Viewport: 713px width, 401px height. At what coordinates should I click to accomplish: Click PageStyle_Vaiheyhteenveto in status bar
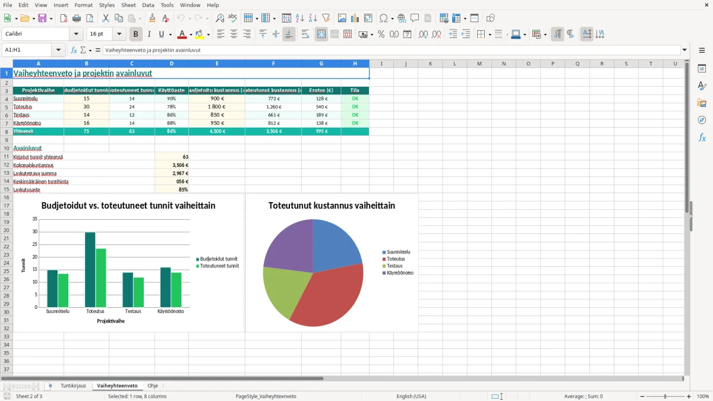[266, 396]
